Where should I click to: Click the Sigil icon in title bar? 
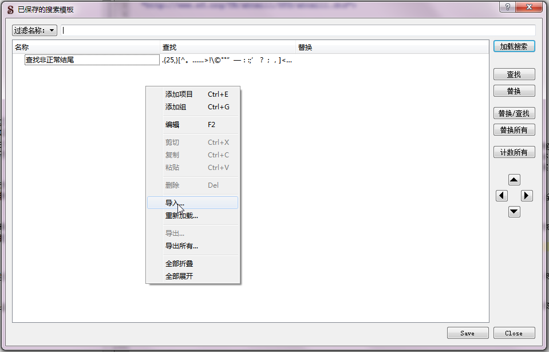[x=10, y=10]
